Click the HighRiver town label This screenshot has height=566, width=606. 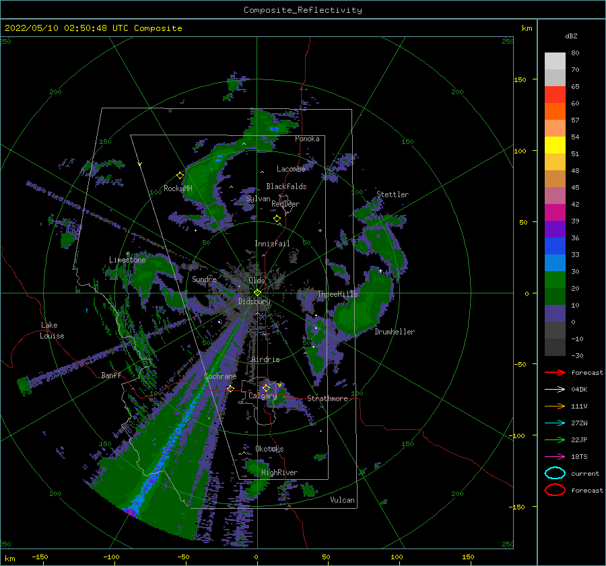[279, 472]
